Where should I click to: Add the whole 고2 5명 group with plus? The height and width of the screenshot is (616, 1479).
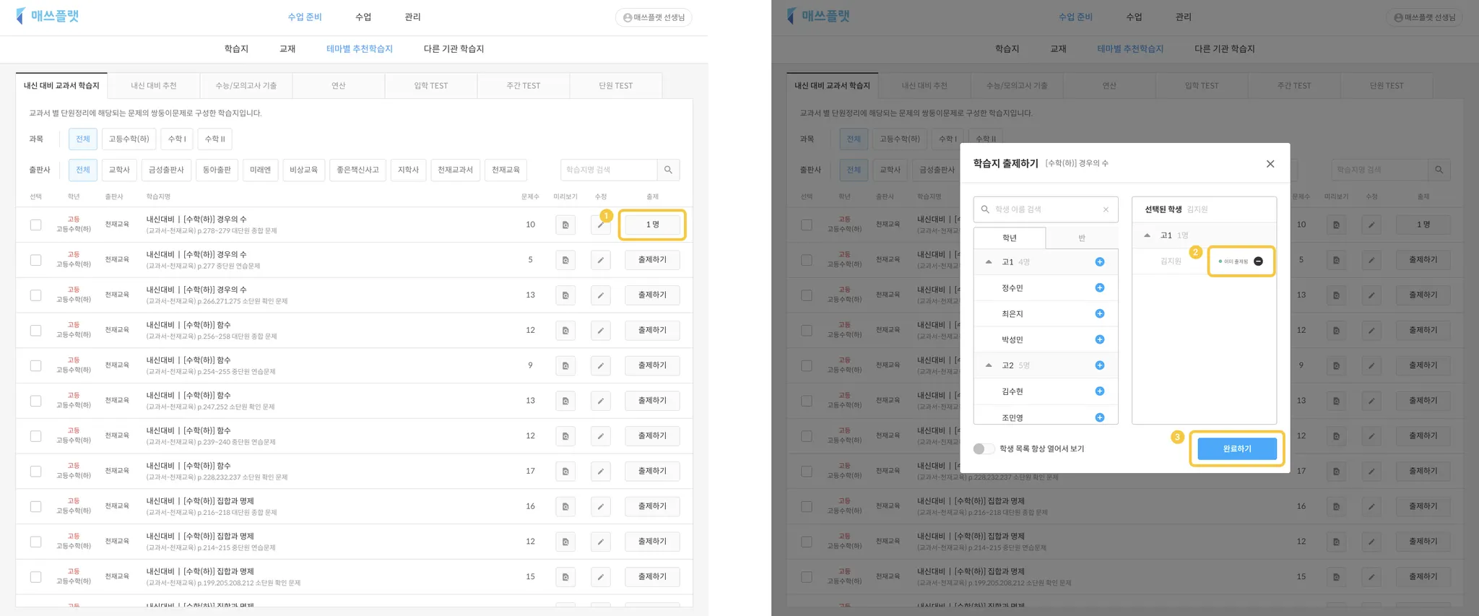[x=1099, y=365]
